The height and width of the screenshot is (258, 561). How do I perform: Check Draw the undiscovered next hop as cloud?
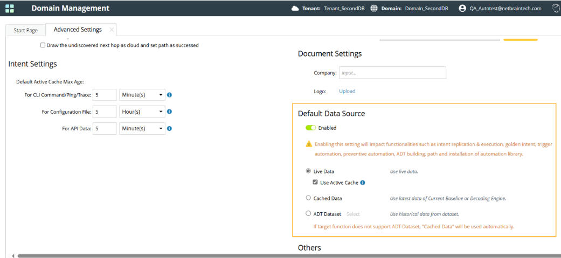pos(43,45)
